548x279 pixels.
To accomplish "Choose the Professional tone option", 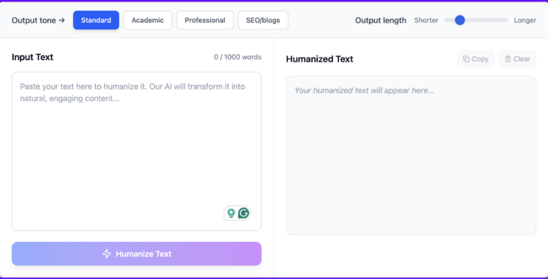I will click(x=205, y=20).
